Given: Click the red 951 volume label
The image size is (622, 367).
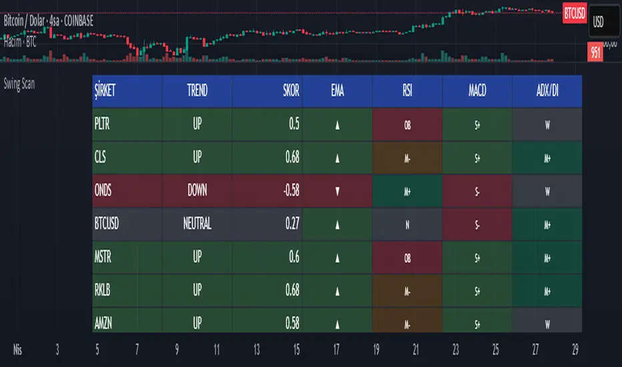Looking at the screenshot, I should pos(595,52).
